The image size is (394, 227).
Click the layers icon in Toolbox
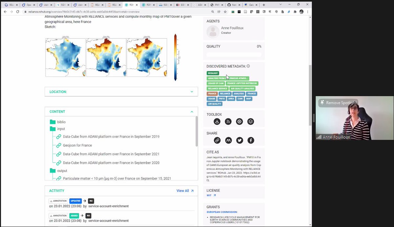(x=251, y=122)
